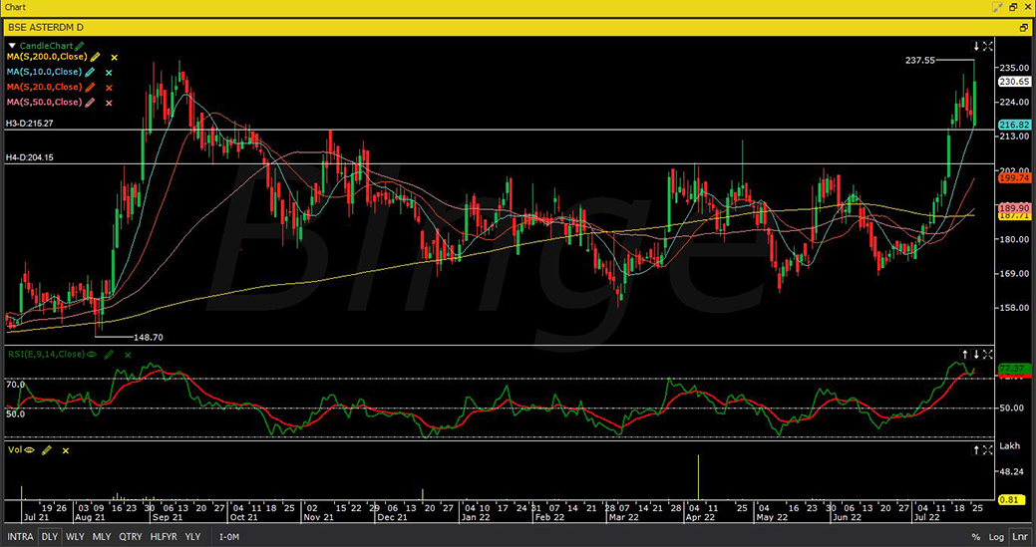
Task: Switch the price scale to Lnr linear
Action: click(1019, 537)
